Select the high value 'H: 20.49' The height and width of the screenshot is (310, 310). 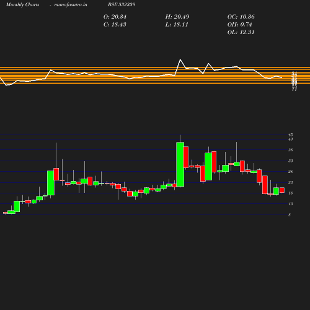click(177, 17)
